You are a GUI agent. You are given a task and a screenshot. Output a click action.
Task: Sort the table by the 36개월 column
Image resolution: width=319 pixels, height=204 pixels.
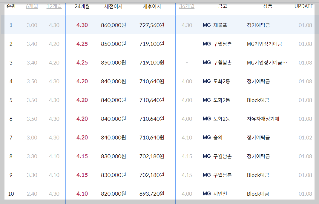(x=187, y=6)
